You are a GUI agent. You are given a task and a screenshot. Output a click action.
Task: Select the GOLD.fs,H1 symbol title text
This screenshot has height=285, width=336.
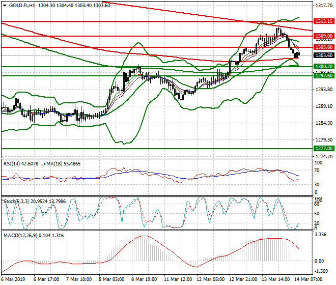pyautogui.click(x=22, y=6)
